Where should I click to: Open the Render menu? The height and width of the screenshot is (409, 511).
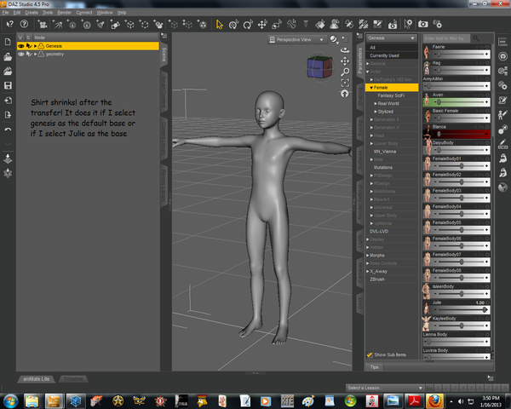coord(64,14)
